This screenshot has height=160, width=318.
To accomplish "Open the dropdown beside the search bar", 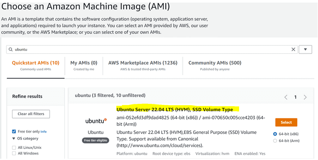I will tap(305, 49).
